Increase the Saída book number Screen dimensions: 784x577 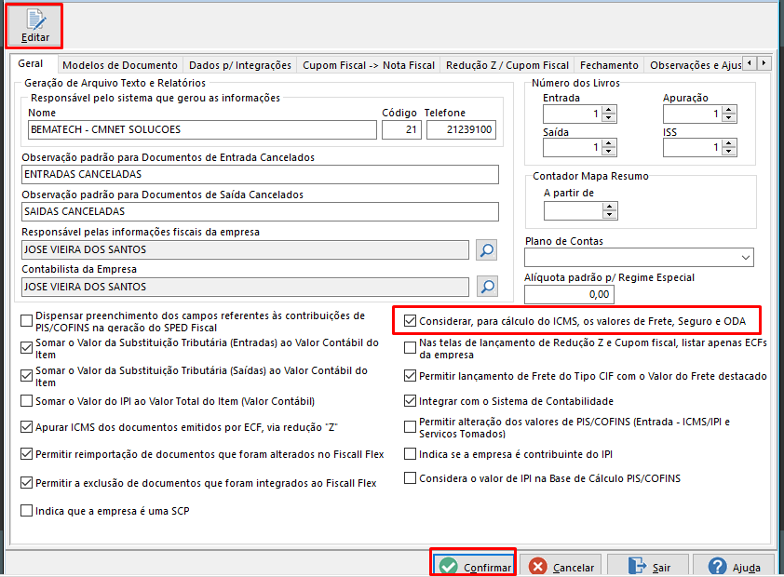point(609,143)
